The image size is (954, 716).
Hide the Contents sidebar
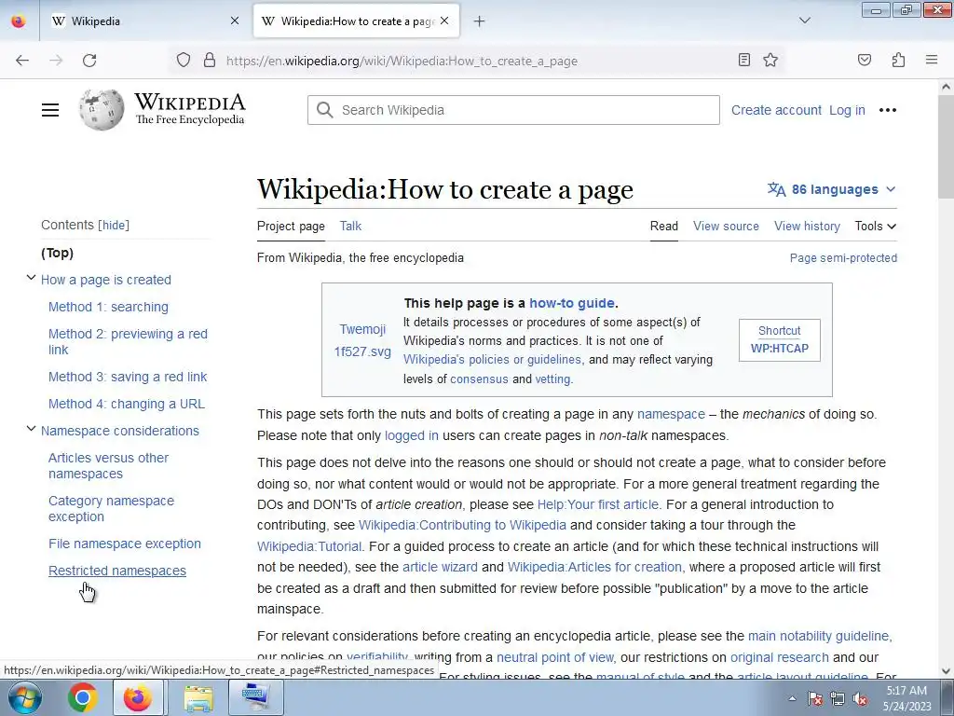coord(114,226)
